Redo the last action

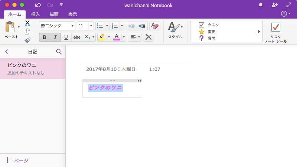click(50, 5)
